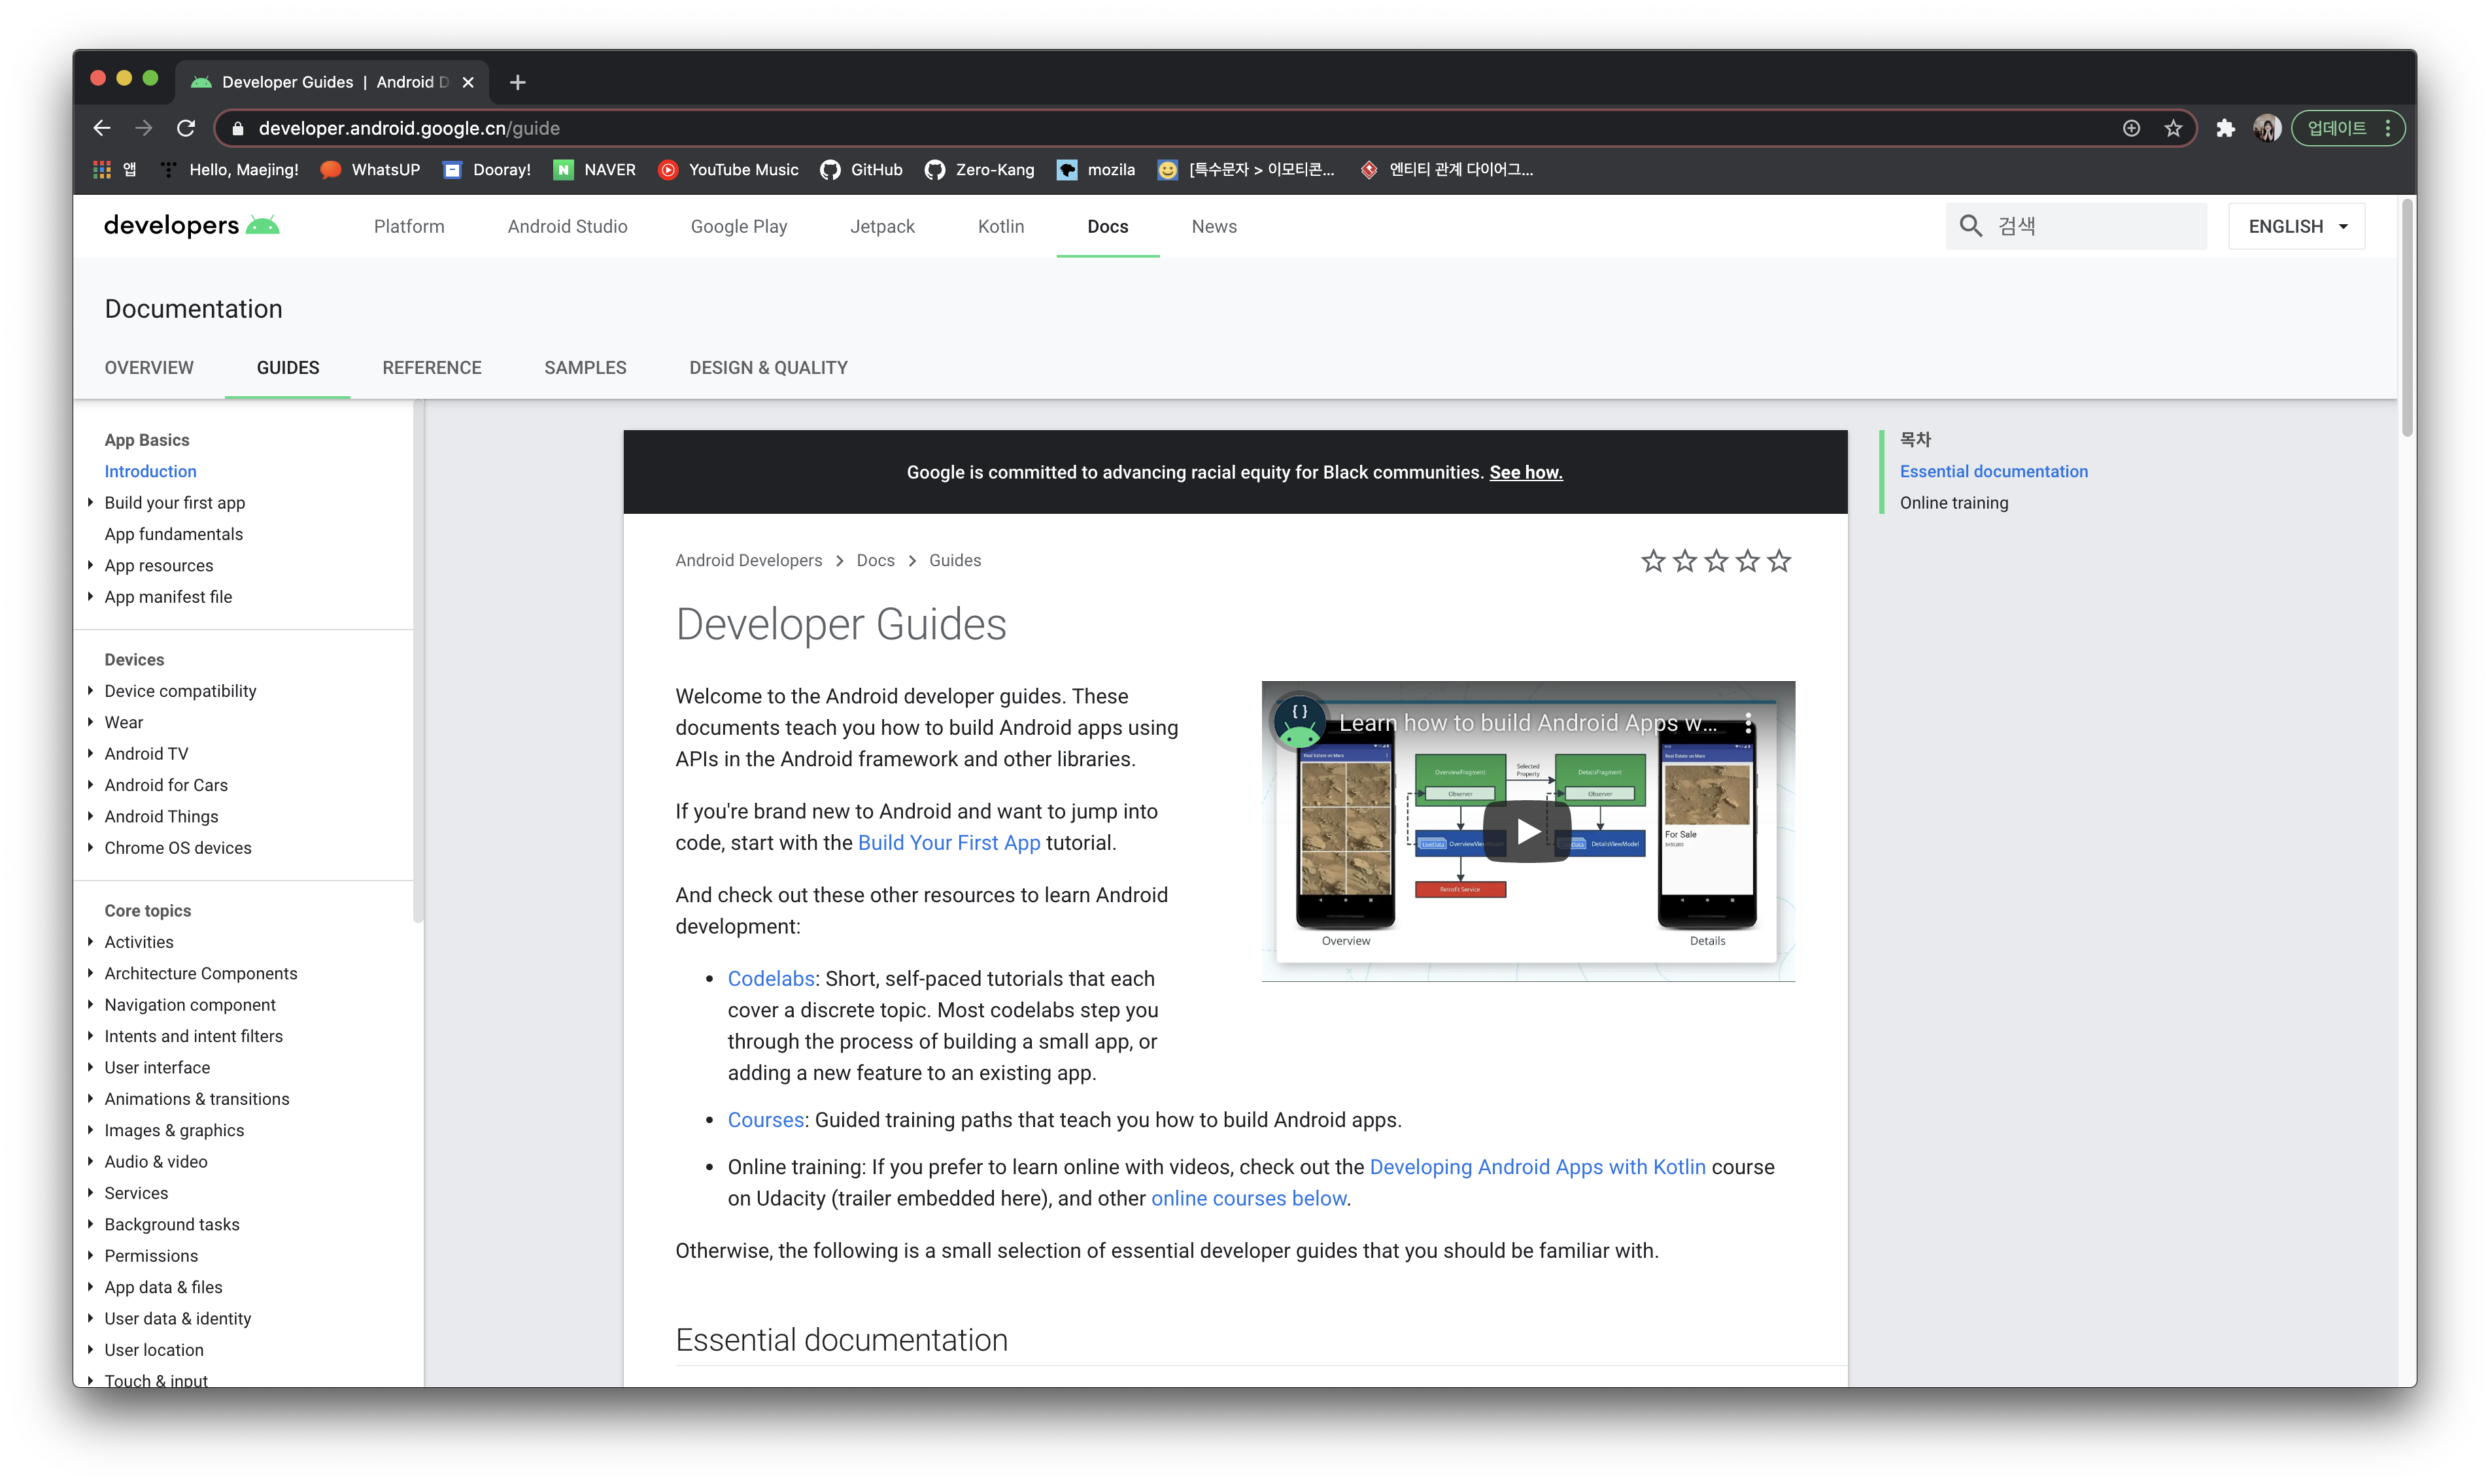This screenshot has height=1484, width=2490.
Task: Open the Chrome extensions puzzle icon
Action: pyautogui.click(x=2225, y=128)
